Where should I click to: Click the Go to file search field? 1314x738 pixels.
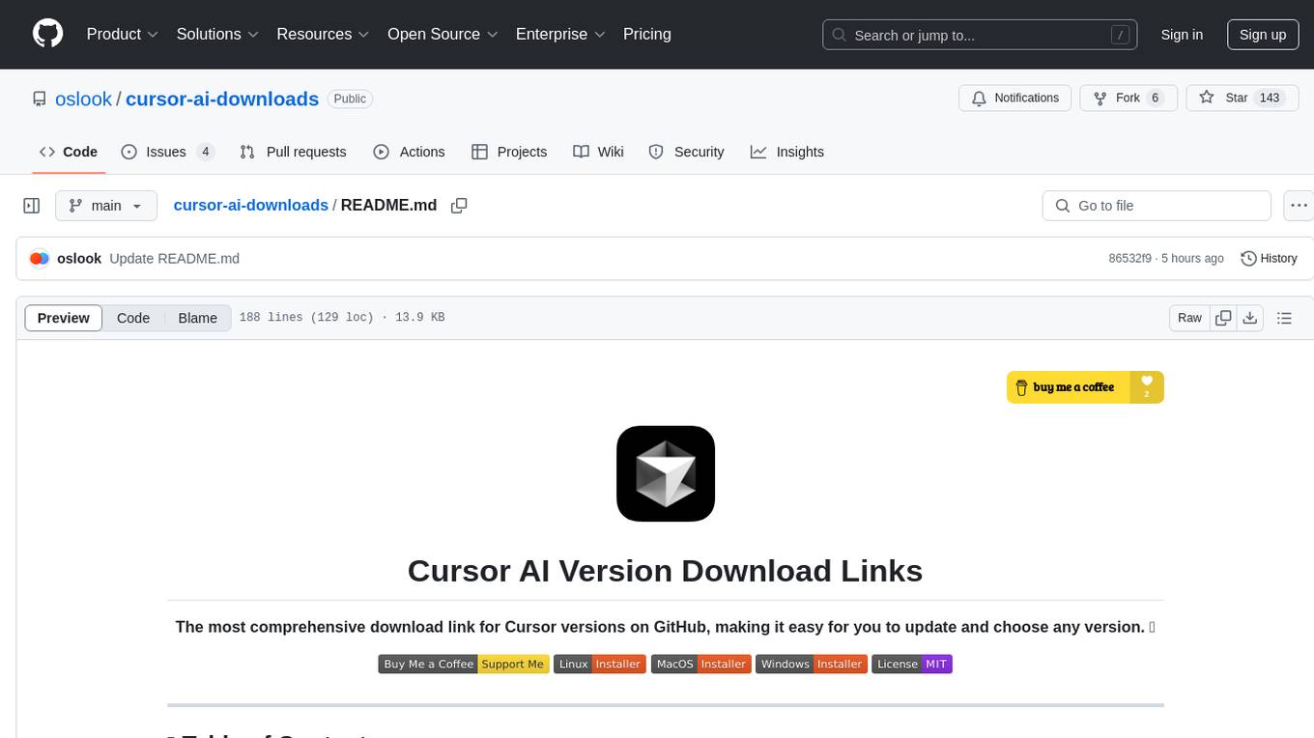(1156, 206)
